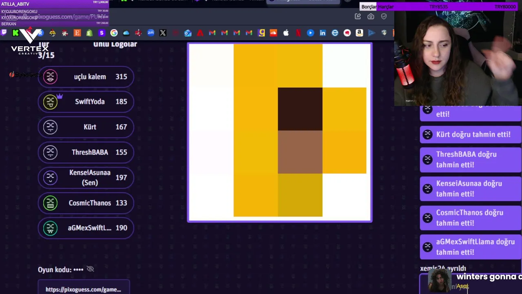Select the CosmicThanos 133 score row
This screenshot has height=294, width=522.
click(x=86, y=203)
